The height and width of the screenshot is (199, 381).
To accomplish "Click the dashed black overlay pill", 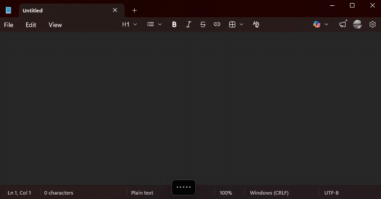I will click(x=183, y=187).
